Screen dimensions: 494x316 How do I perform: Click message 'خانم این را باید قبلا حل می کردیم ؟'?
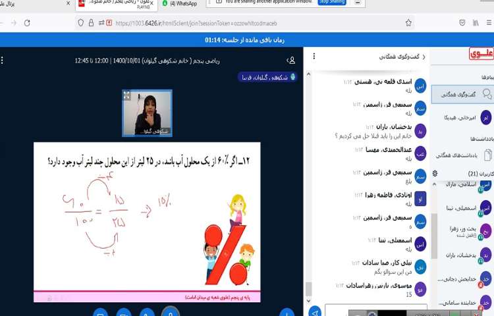click(x=373, y=136)
